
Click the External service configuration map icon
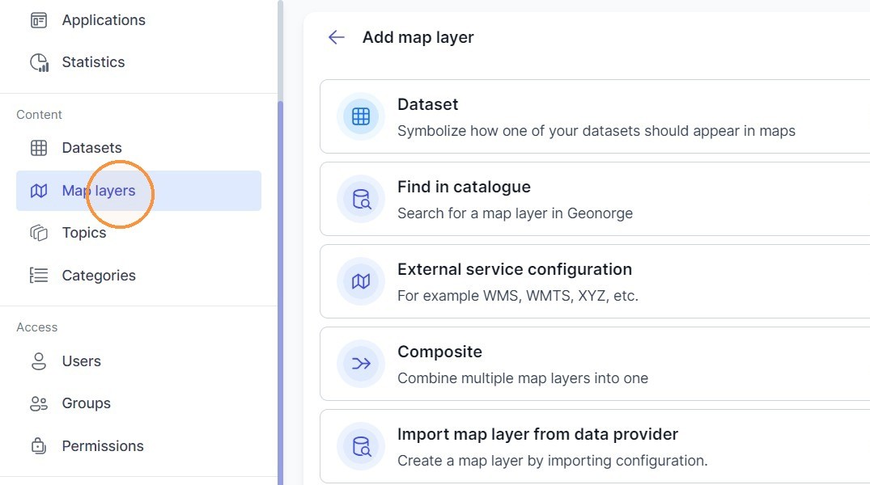361,281
